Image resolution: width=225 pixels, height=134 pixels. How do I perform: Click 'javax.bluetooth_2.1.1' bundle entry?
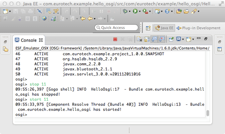pos(87,69)
